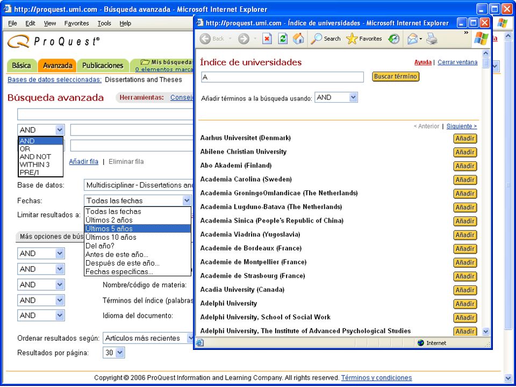Viewport: 516px width, 387px height.
Task: Click Añadir for Academie de Bordeaux
Action: point(465,249)
